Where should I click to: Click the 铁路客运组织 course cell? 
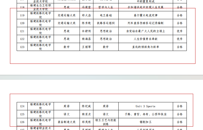pyautogui.click(x=106, y=23)
